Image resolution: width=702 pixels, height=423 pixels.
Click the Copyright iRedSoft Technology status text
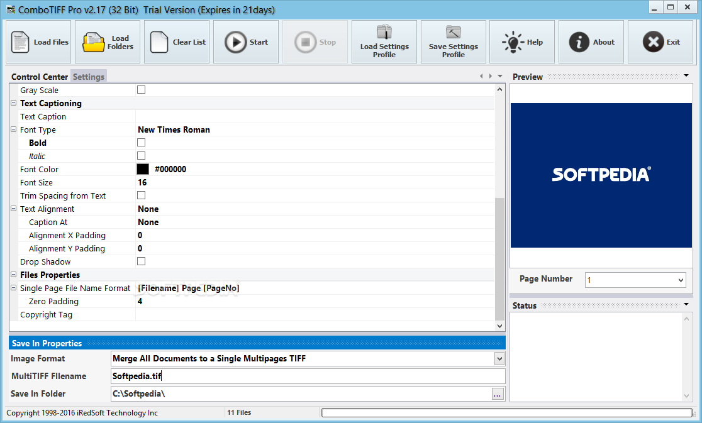pyautogui.click(x=82, y=413)
